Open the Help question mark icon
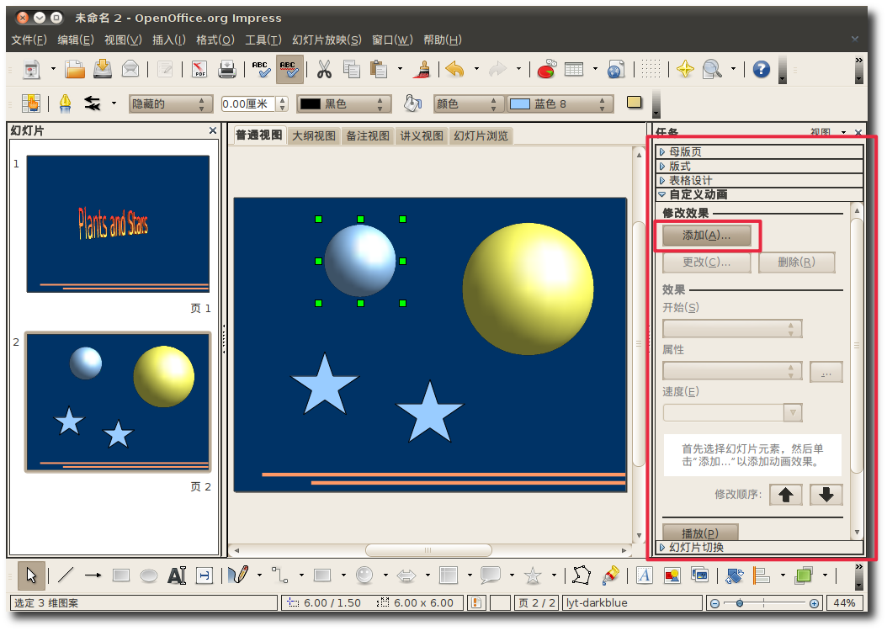Viewport: 887px width, 631px height. (762, 70)
